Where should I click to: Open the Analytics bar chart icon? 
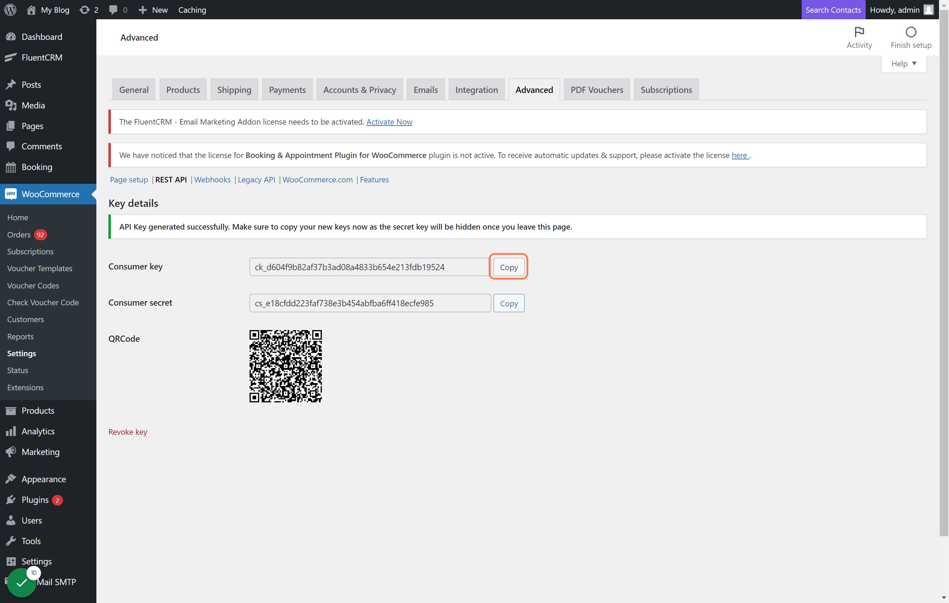point(11,431)
